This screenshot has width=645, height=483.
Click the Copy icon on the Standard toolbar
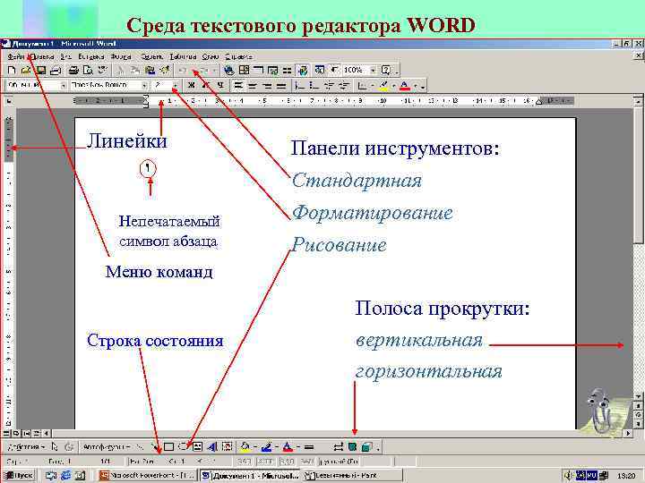click(x=135, y=71)
